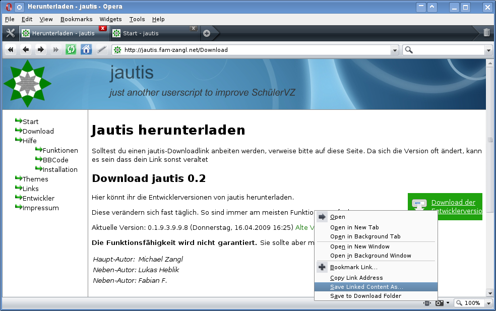Go forward with the Forward arrow
Viewport: 496px width, 311px height.
click(x=40, y=50)
